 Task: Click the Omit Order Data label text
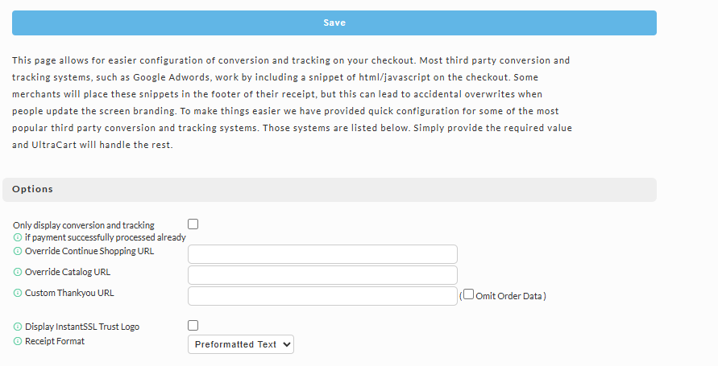pyautogui.click(x=508, y=296)
